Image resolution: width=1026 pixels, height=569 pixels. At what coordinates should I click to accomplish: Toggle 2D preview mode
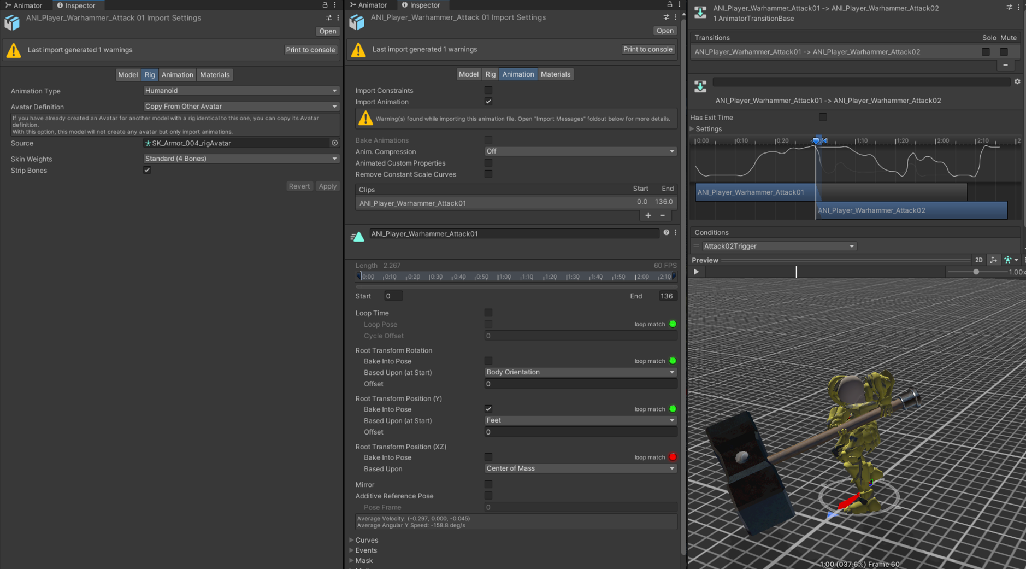978,260
